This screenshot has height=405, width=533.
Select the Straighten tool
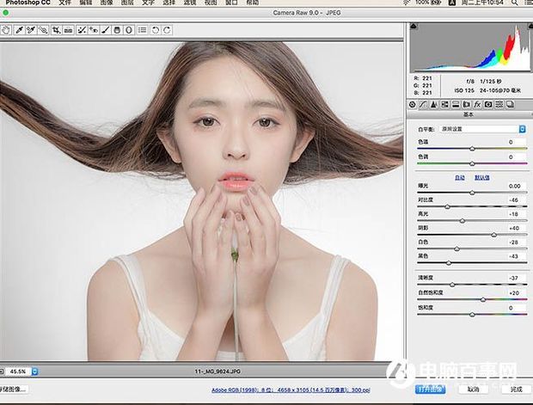point(68,30)
